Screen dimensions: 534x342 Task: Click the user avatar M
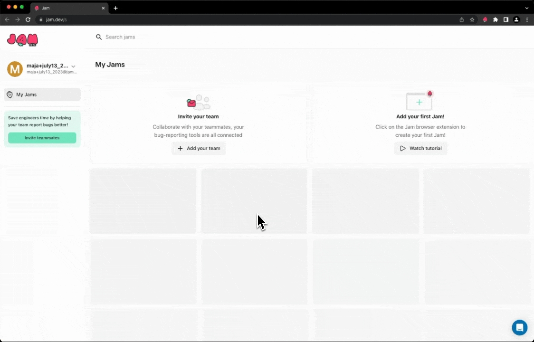point(15,69)
